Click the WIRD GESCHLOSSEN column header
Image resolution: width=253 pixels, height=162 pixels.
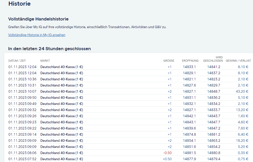(x=213, y=59)
